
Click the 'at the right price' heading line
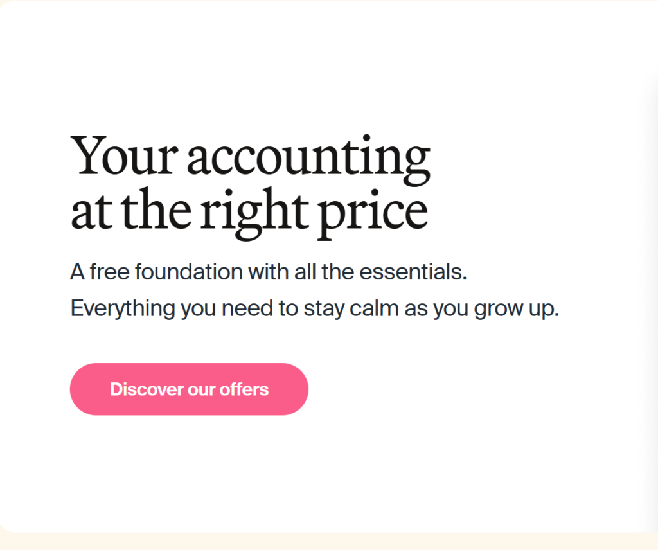pyautogui.click(x=249, y=213)
